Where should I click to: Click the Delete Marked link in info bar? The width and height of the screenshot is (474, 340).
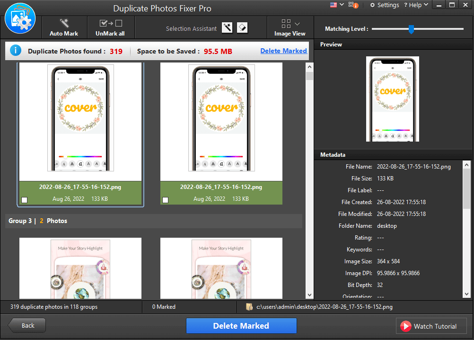(x=283, y=51)
